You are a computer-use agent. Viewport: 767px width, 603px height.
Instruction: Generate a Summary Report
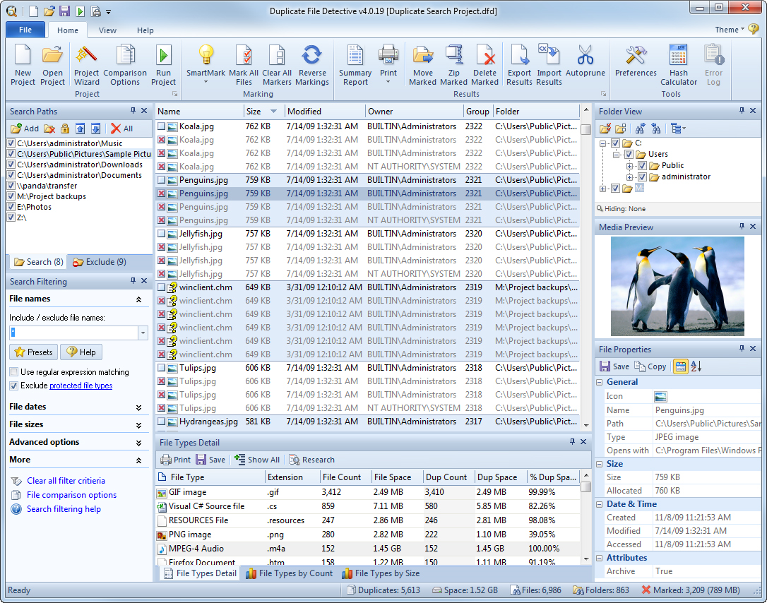tap(355, 64)
